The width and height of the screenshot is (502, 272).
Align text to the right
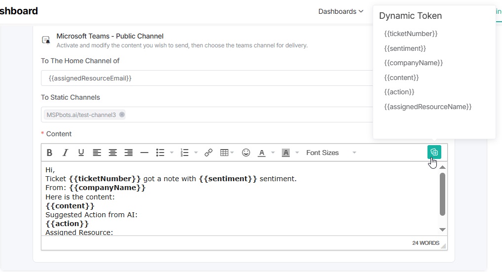[128, 153]
